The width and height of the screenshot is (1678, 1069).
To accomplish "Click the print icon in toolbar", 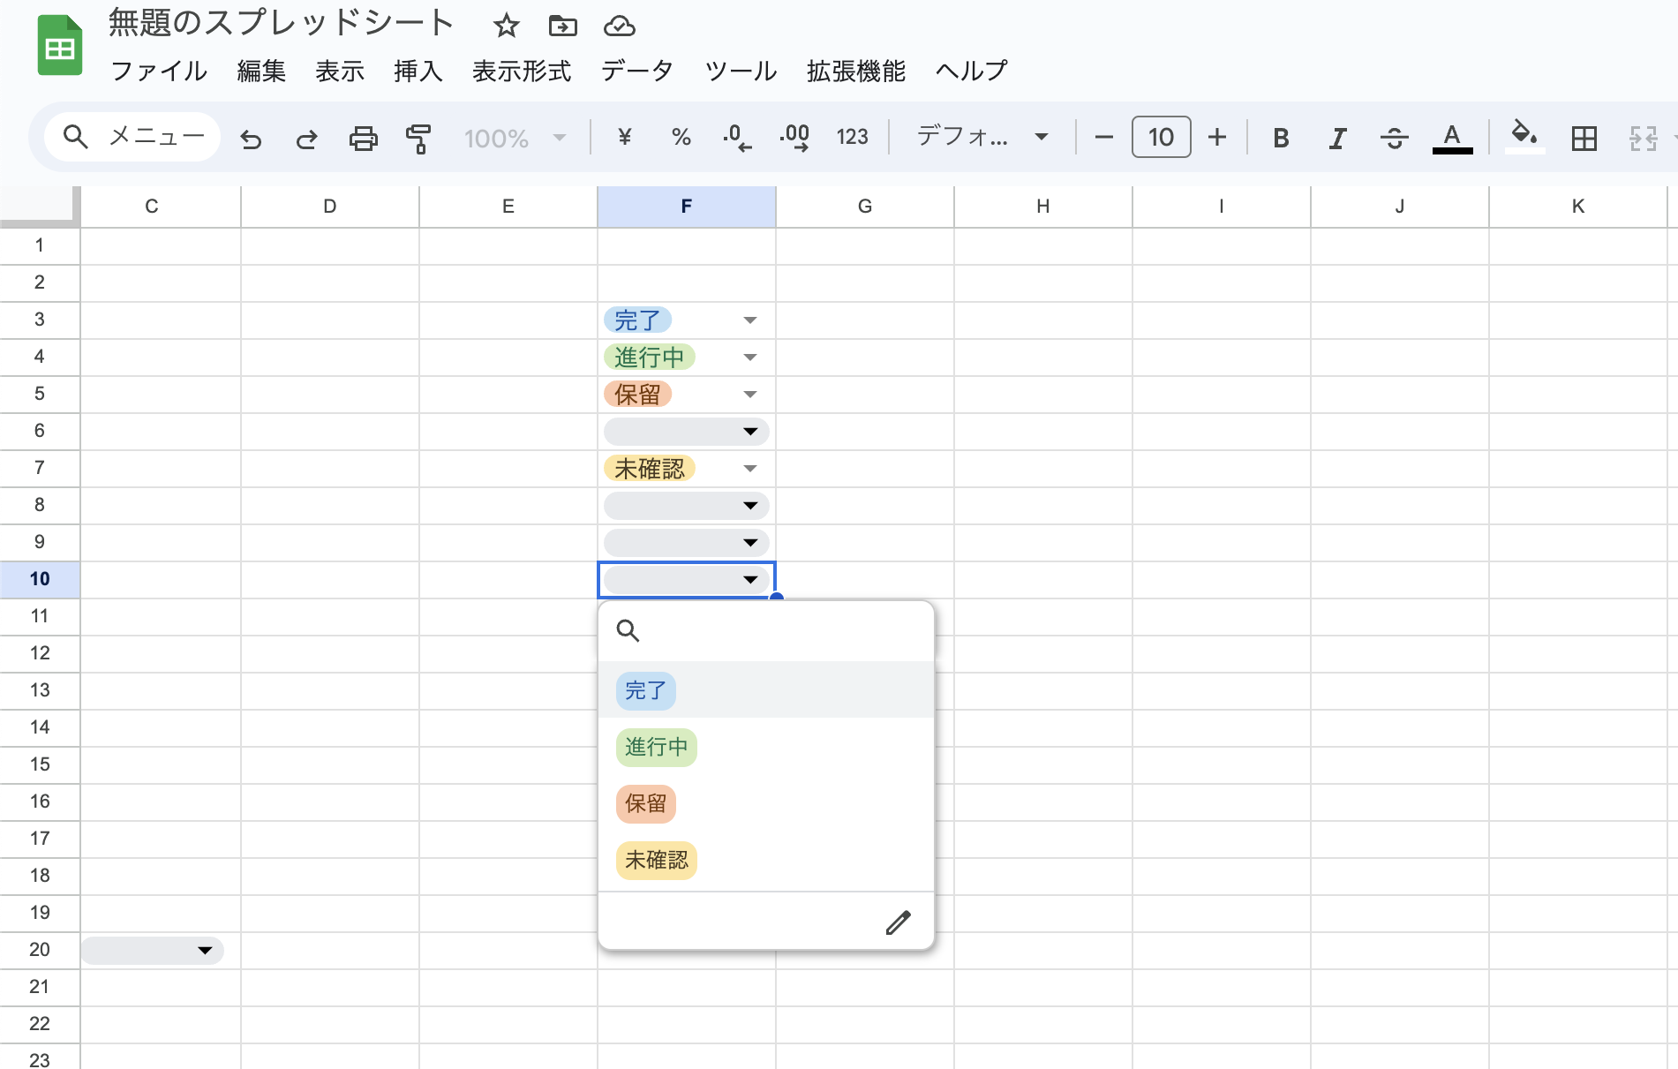I will 363,139.
